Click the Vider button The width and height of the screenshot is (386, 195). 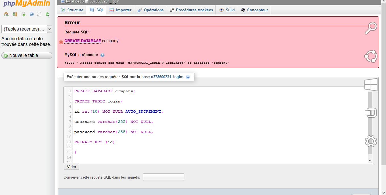(x=72, y=167)
